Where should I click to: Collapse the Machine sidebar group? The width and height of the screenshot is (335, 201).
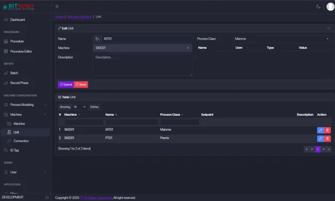tap(25, 115)
